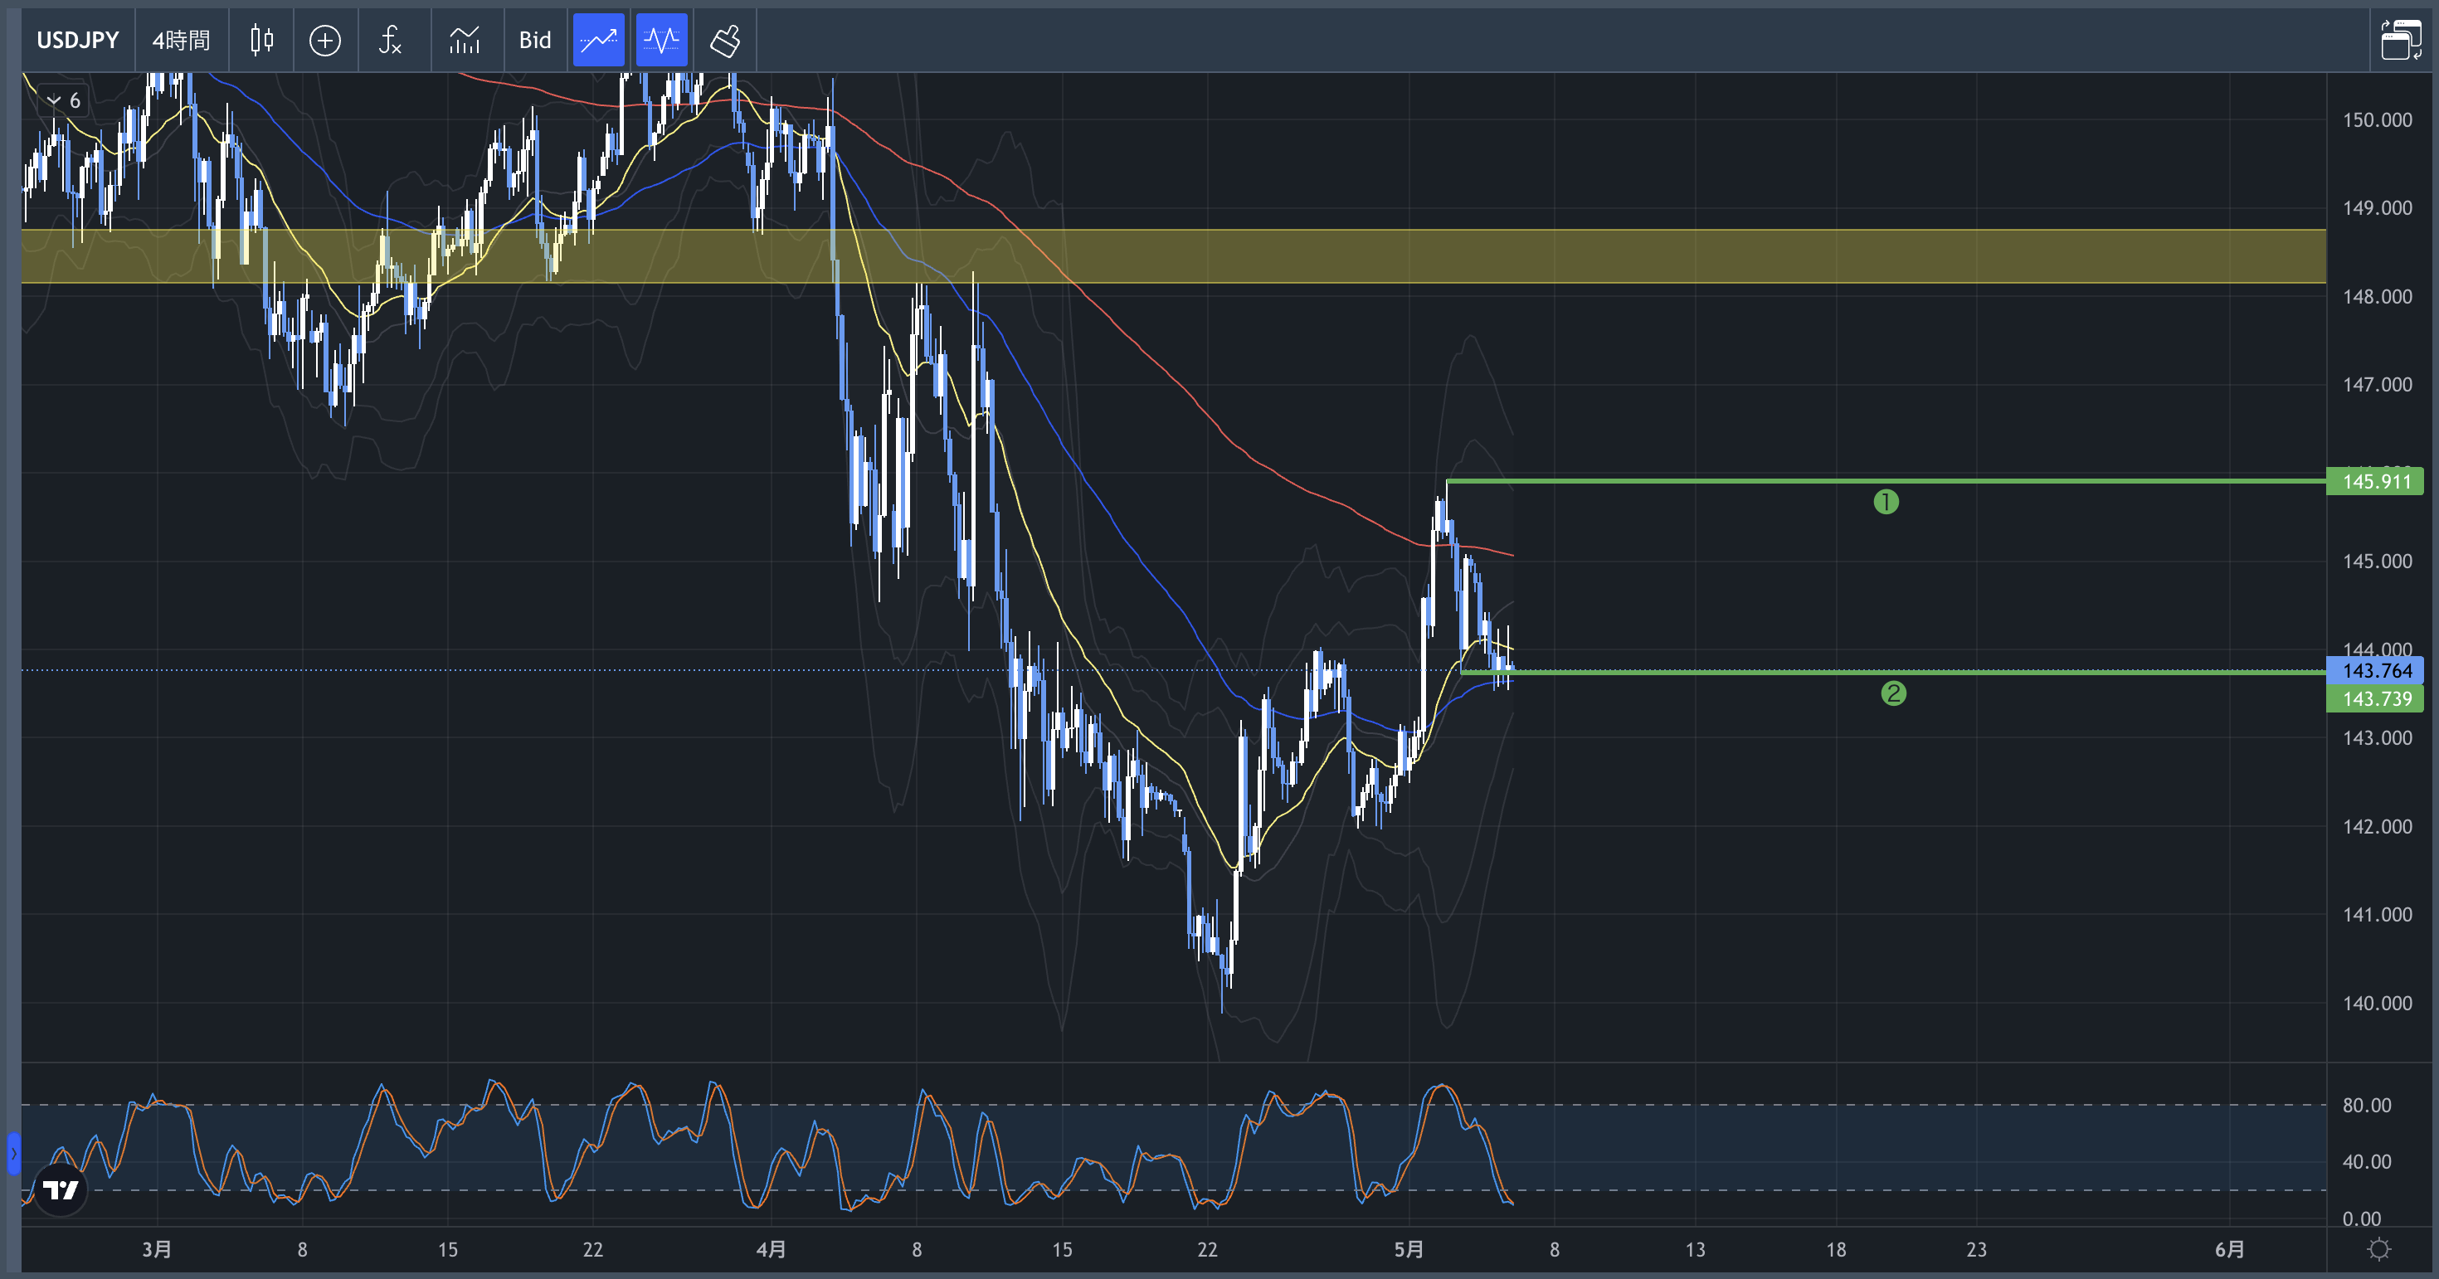Click the 80.00 oscillator scale label
This screenshot has height=1279, width=2439.
(x=2366, y=1105)
